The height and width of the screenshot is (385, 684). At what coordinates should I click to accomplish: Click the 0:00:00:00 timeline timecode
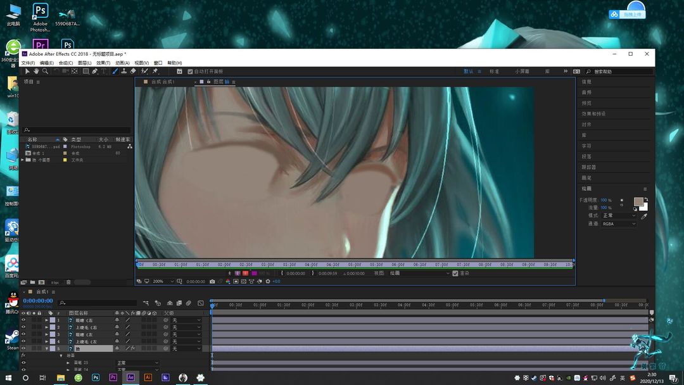[38, 301]
